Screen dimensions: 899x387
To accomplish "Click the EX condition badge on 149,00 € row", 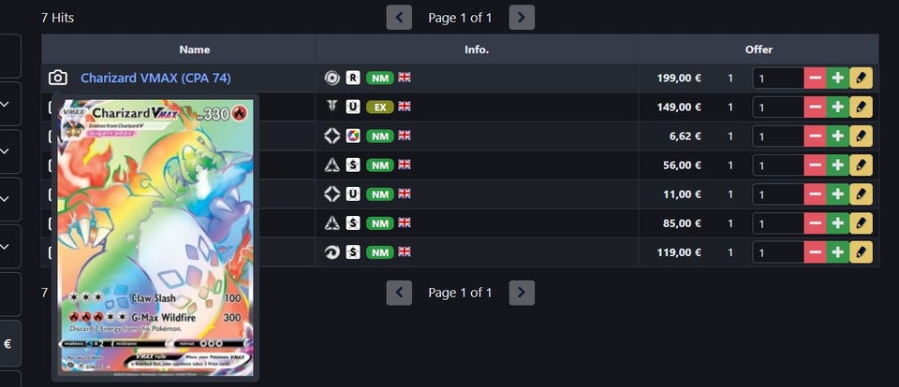I will click(x=379, y=107).
